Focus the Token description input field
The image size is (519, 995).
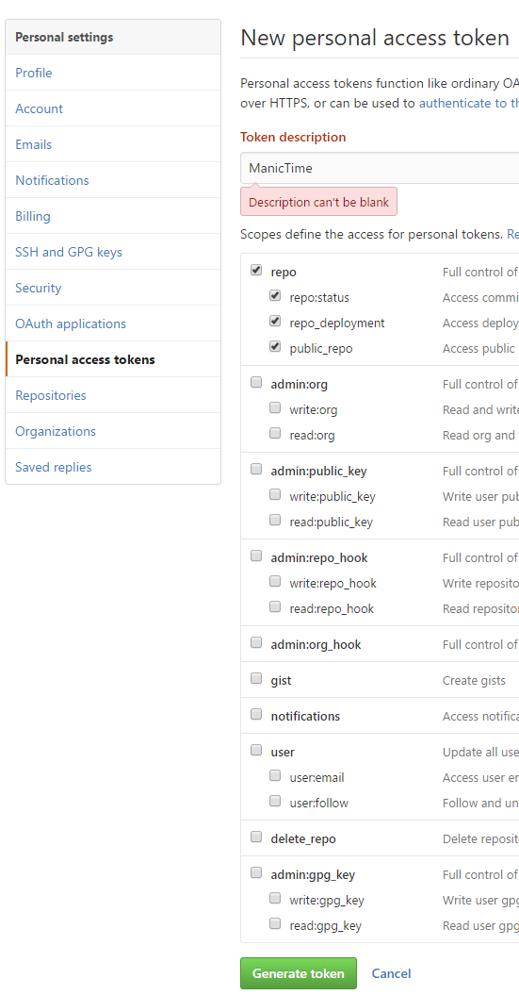click(381, 168)
